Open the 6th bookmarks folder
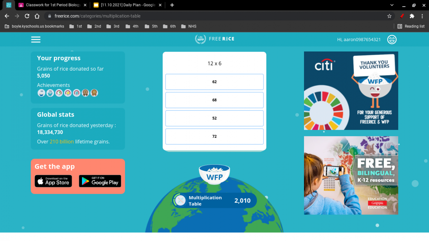Viewport: 429px width, 241px height. click(x=169, y=26)
